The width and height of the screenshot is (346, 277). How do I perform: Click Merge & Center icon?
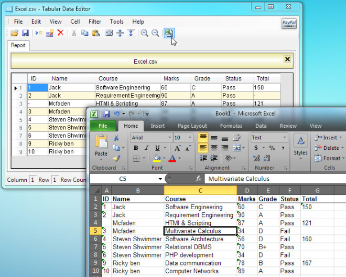(236, 148)
